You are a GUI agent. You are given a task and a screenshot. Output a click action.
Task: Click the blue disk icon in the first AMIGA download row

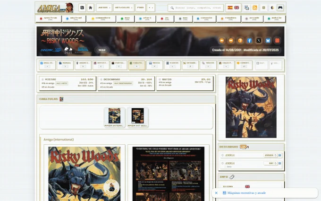click(280, 155)
